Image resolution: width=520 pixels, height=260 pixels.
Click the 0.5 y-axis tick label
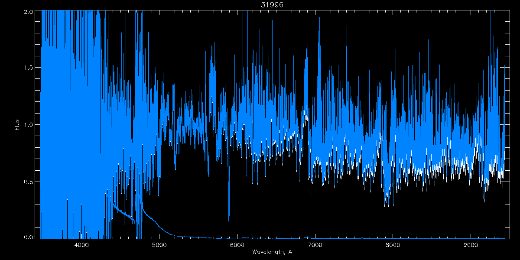click(29, 181)
